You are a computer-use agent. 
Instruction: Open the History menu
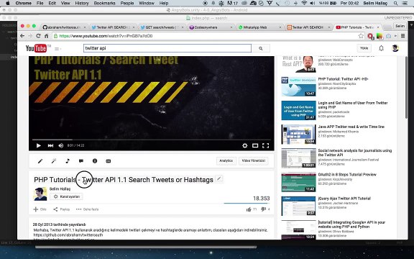pos(82,3)
